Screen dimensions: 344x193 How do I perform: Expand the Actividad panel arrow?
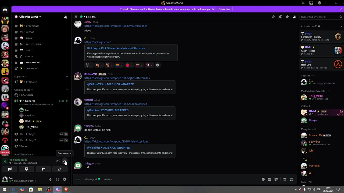coord(341,26)
